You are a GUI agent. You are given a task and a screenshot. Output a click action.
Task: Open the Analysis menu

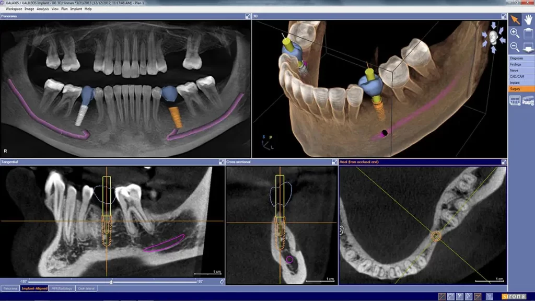tap(43, 9)
